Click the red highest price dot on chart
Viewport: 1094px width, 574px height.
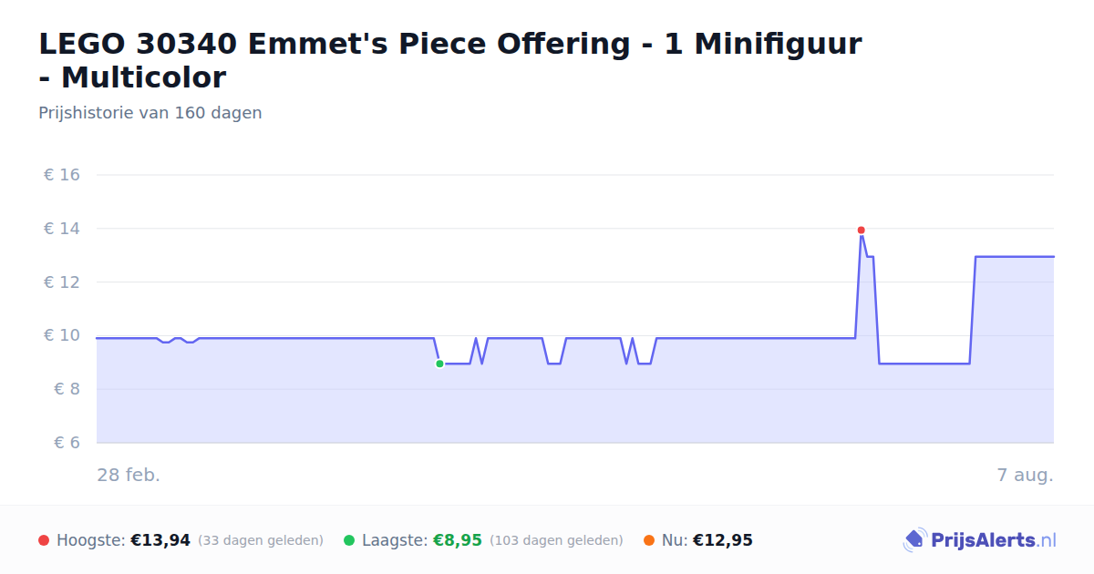coord(861,231)
